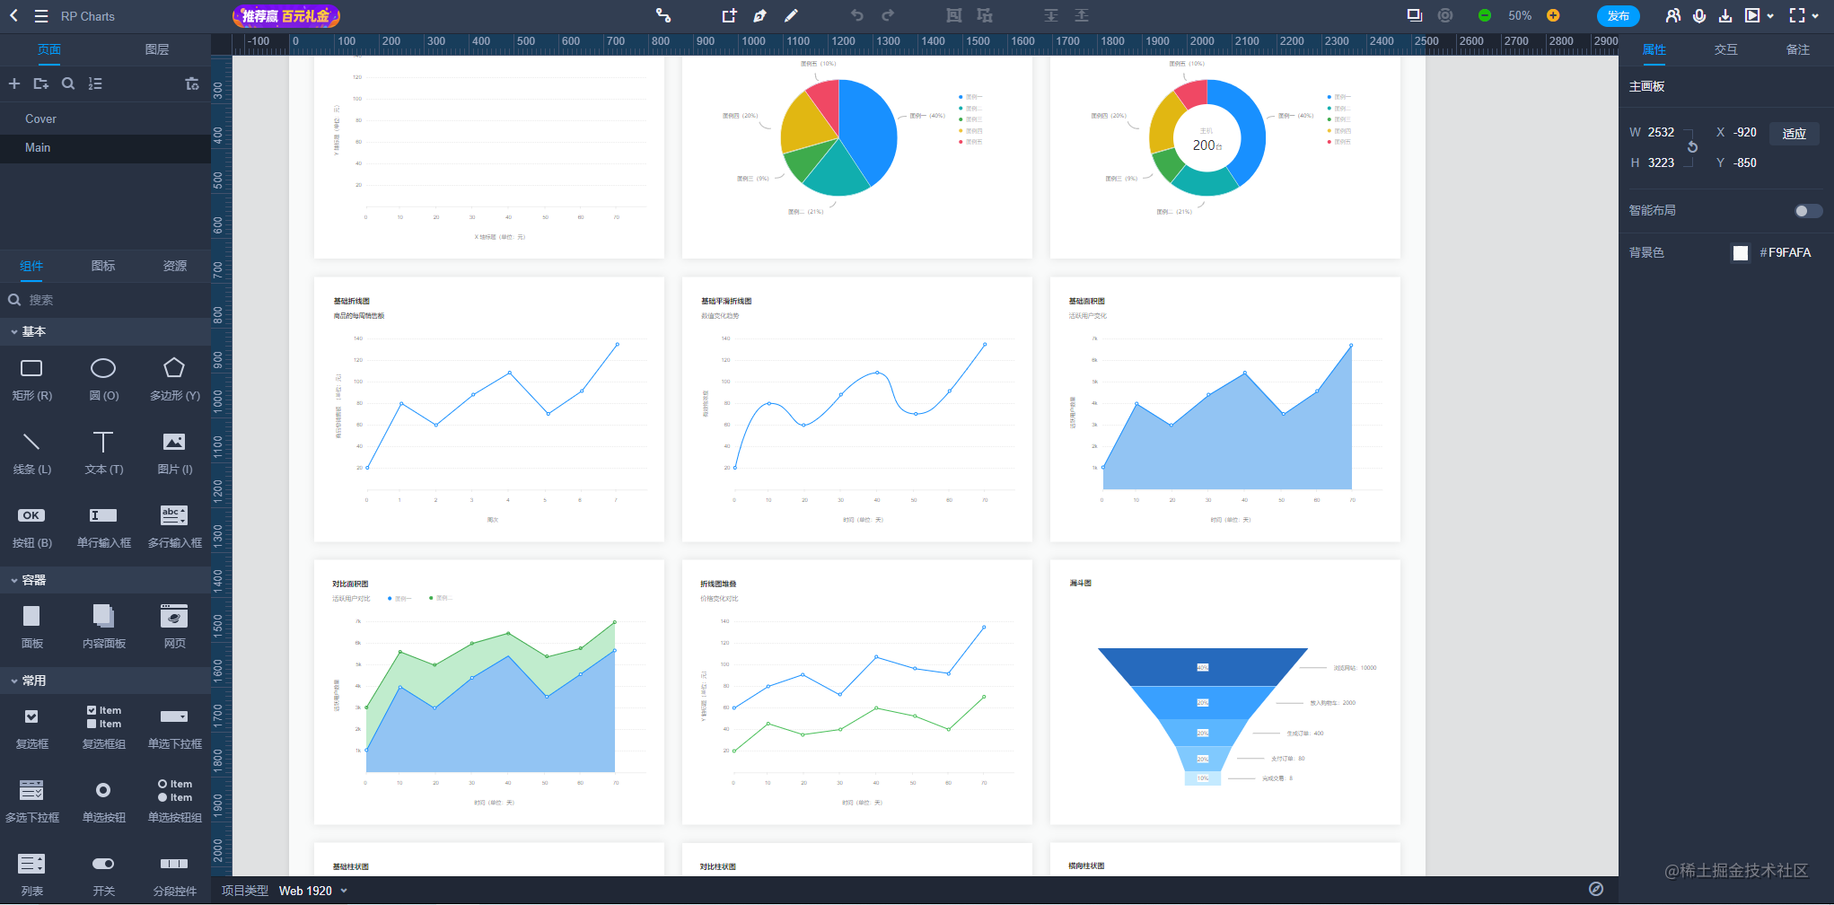Go back using the top-left arrow
This screenshot has height=905, width=1834.
click(13, 15)
